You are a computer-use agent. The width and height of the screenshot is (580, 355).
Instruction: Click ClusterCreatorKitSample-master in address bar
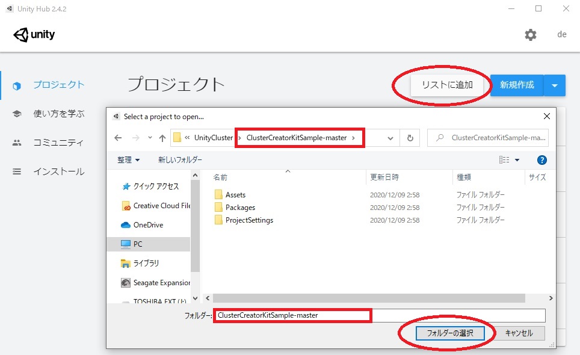click(296, 138)
